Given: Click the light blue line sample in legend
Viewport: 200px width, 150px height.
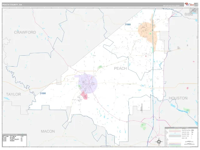Looking at the screenshot, I should point(175,134).
